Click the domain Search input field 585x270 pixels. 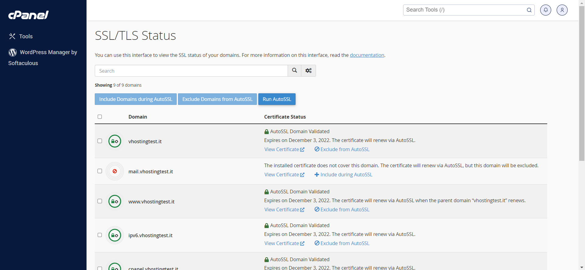point(191,71)
